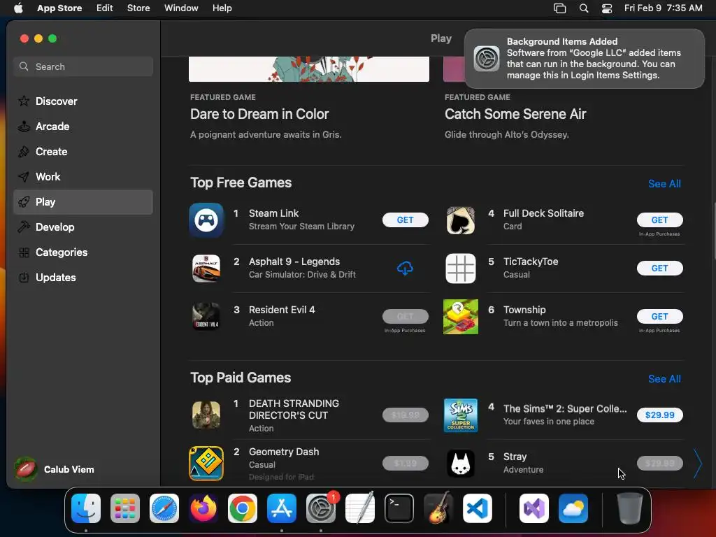Viewport: 716px width, 537px height.
Task: Launch Google Chrome from the Dock
Action: click(x=243, y=508)
